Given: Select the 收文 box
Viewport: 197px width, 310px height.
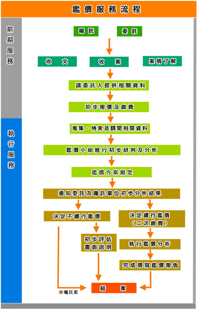Looking at the screenshot, I should 57,62.
